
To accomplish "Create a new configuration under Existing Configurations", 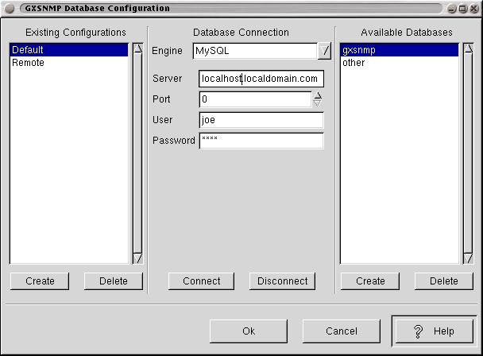I will pyautogui.click(x=40, y=281).
